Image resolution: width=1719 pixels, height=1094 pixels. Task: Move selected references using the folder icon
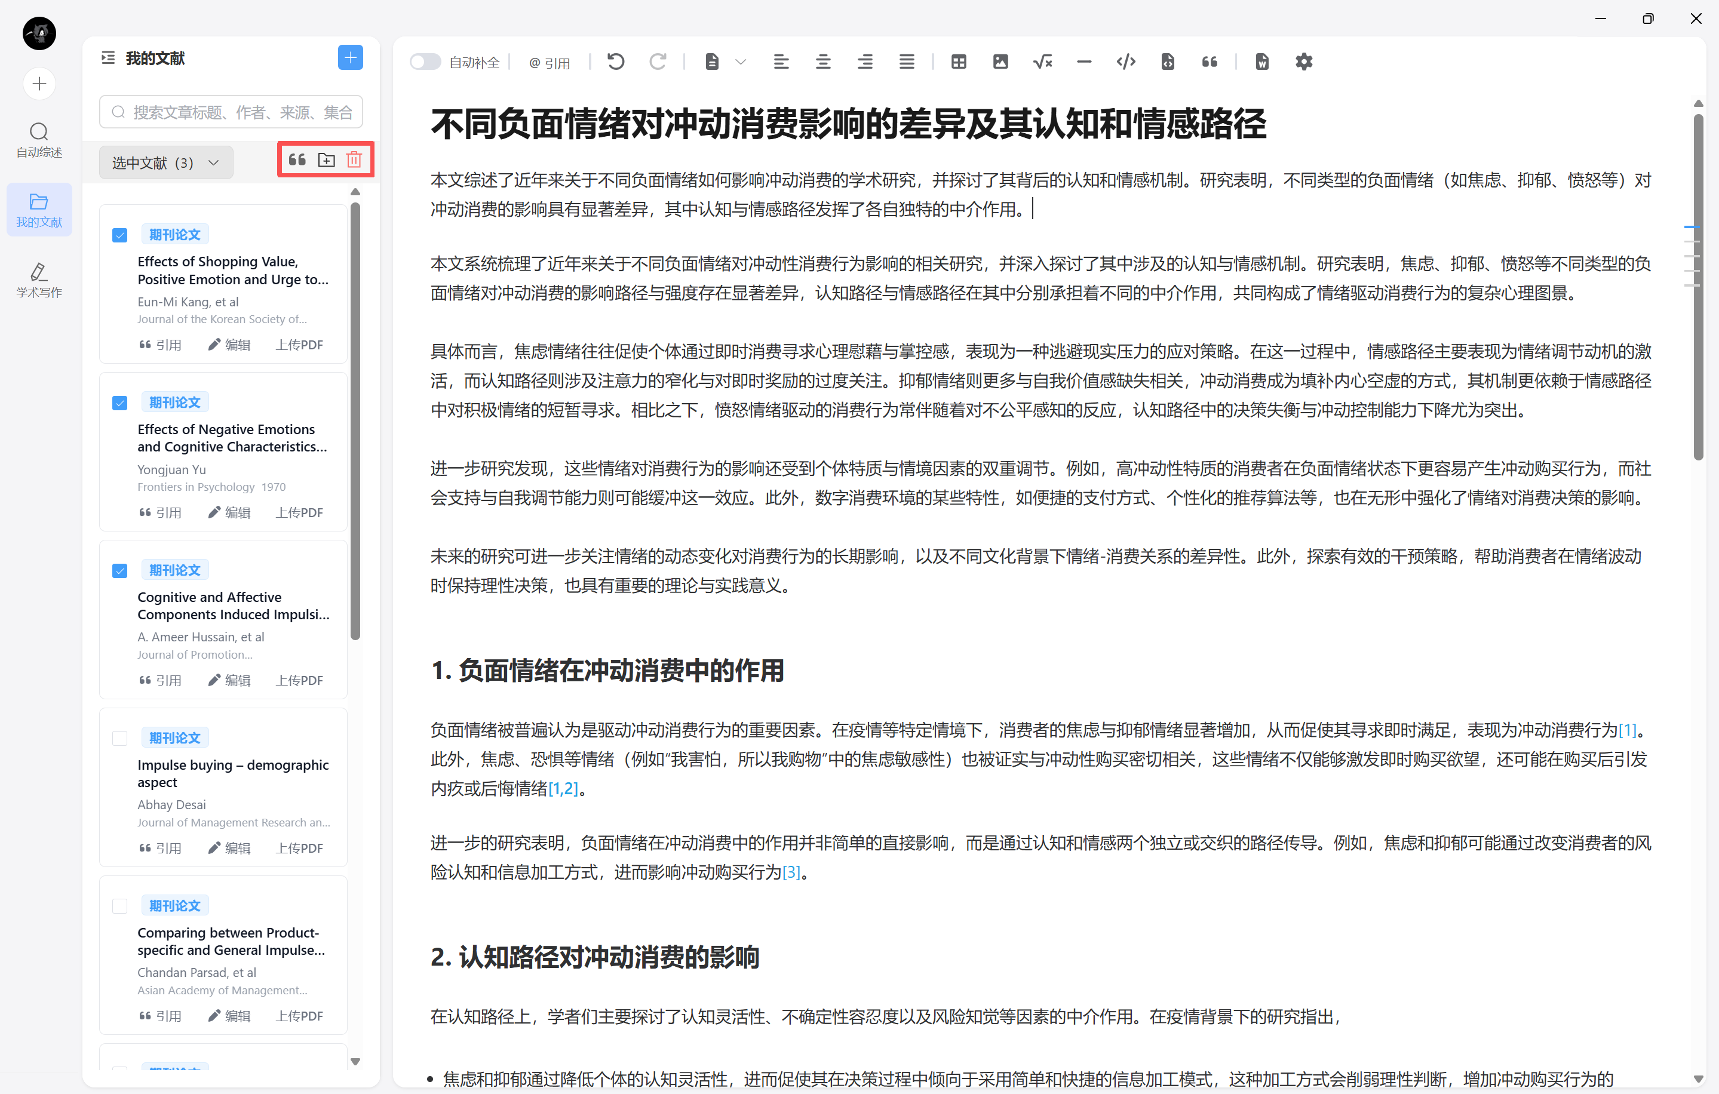tap(326, 160)
